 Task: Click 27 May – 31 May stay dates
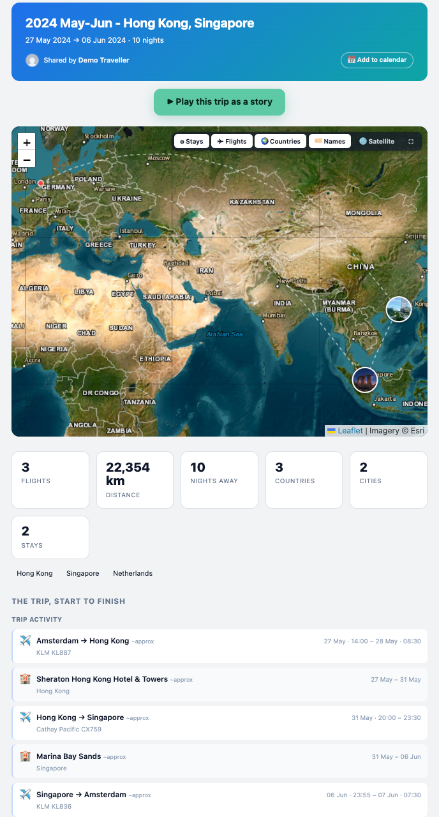(396, 680)
